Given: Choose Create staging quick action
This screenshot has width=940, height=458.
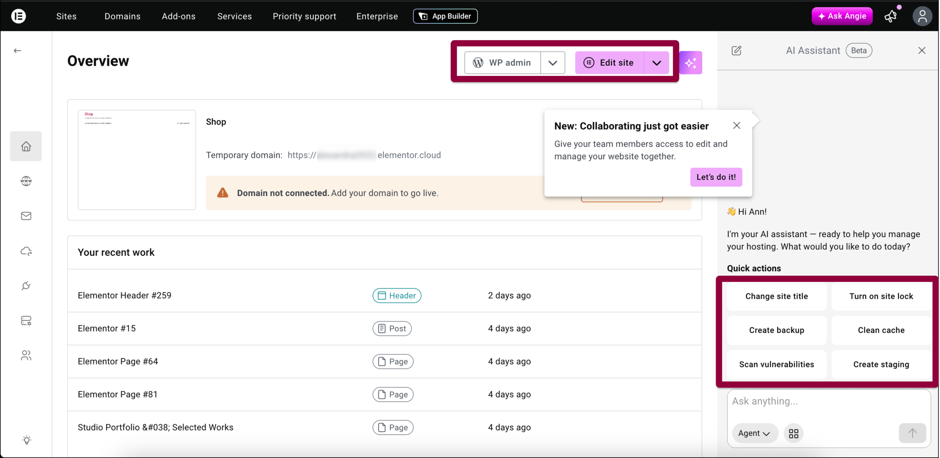Looking at the screenshot, I should click(881, 364).
